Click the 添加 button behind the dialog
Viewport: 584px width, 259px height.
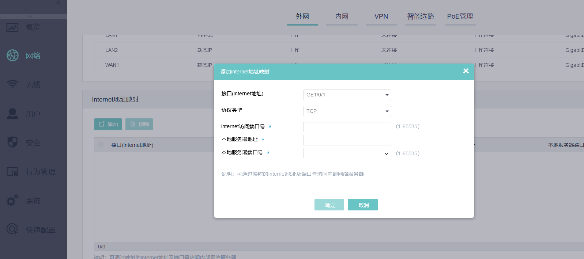tap(108, 124)
